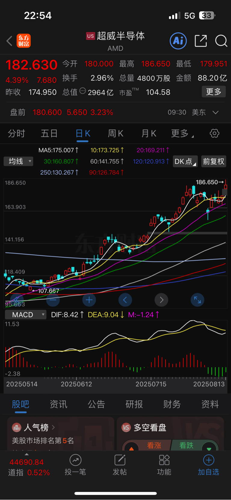The height and width of the screenshot is (500, 231).
Task: Open chart settings gear icon
Action: coord(214,133)
